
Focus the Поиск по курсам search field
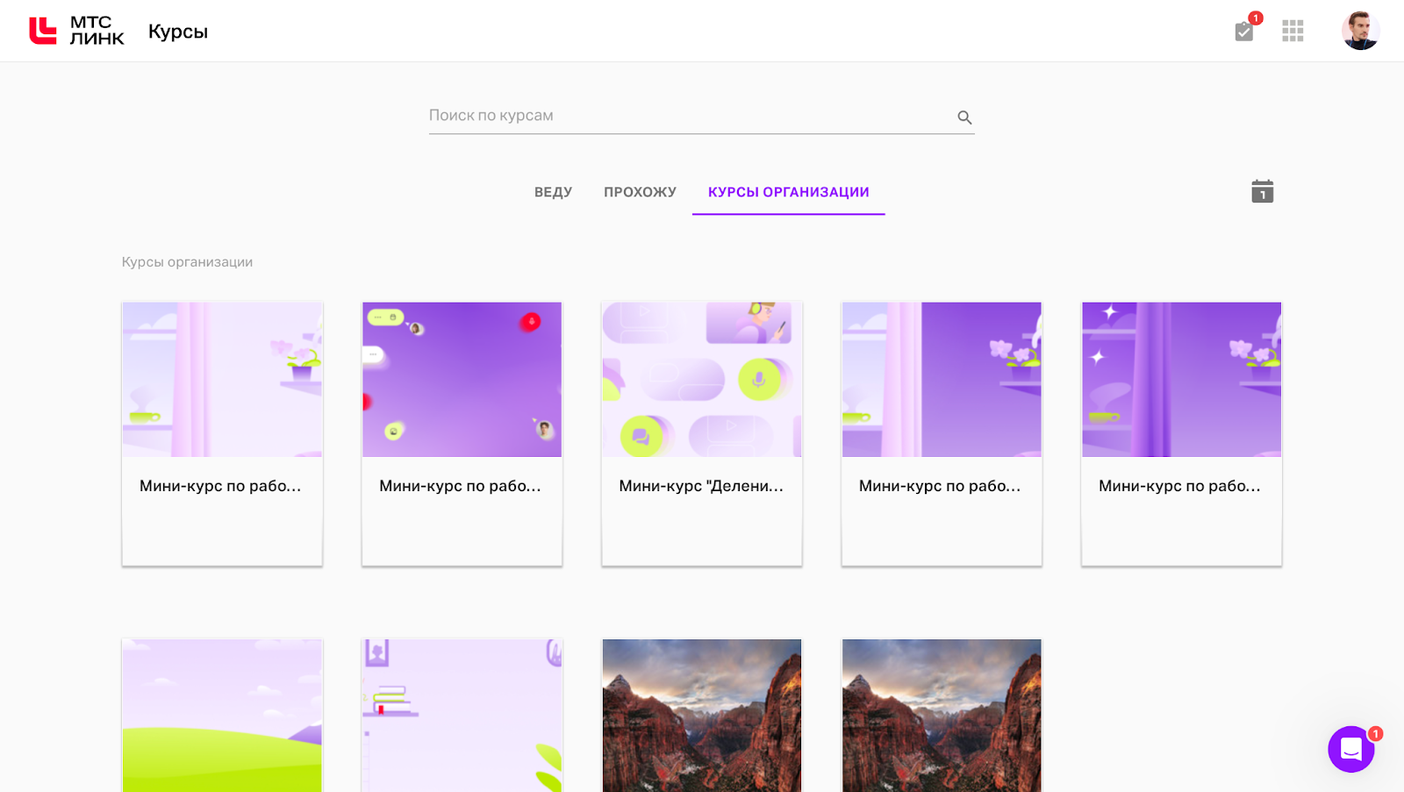(x=701, y=116)
